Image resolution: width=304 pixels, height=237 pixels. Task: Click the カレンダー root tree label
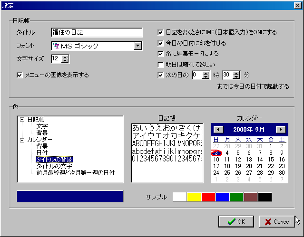pos(39,140)
